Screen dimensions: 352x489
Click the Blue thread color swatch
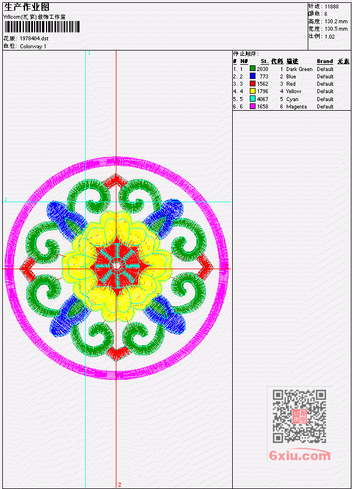(253, 76)
